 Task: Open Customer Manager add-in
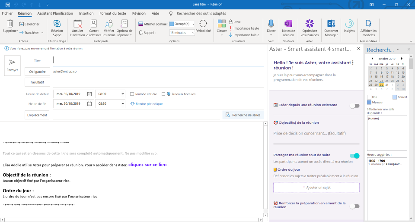click(x=331, y=28)
